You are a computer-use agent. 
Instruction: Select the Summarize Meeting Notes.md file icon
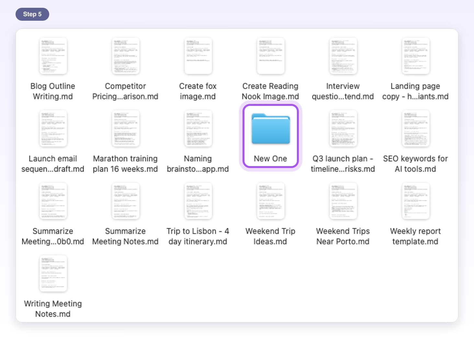pyautogui.click(x=125, y=201)
